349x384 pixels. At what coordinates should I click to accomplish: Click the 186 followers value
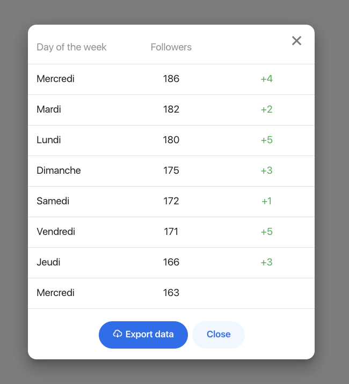tap(171, 79)
